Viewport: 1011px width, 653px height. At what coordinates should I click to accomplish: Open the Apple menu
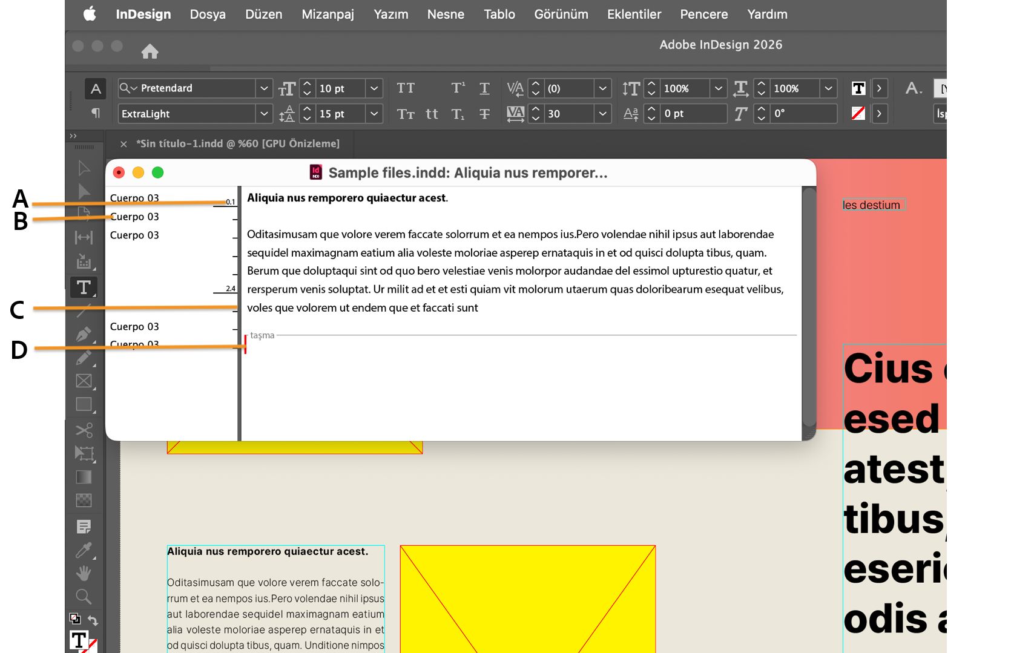pos(90,14)
